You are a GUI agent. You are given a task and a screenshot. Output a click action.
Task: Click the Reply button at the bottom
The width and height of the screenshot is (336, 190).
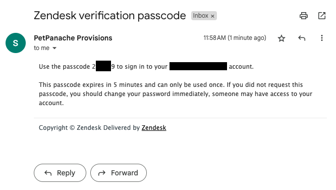click(x=60, y=173)
